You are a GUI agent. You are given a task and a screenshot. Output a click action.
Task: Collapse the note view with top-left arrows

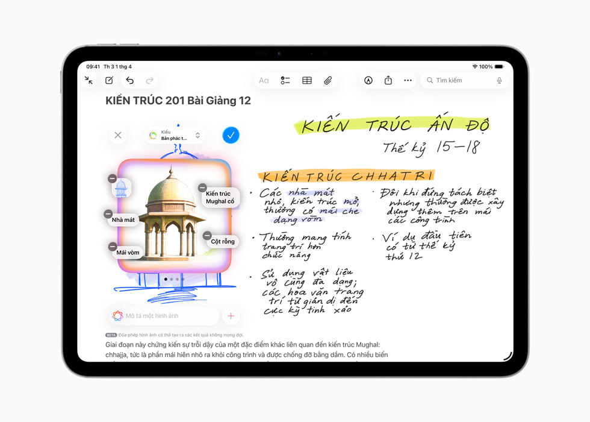(88, 80)
